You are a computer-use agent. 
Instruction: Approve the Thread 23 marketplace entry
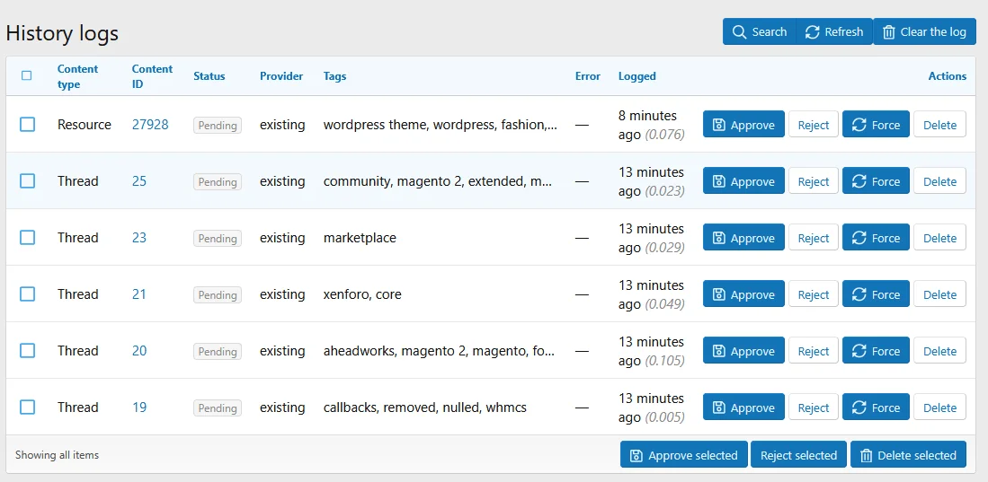(x=743, y=238)
